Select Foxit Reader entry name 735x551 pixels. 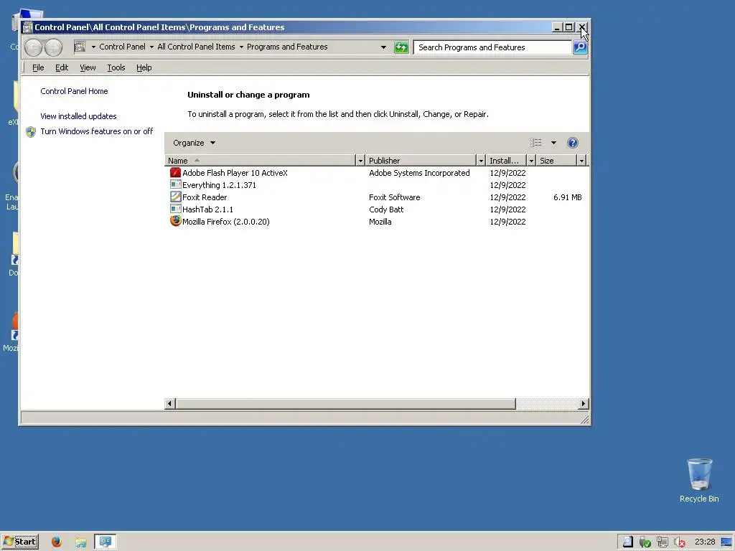(x=205, y=197)
